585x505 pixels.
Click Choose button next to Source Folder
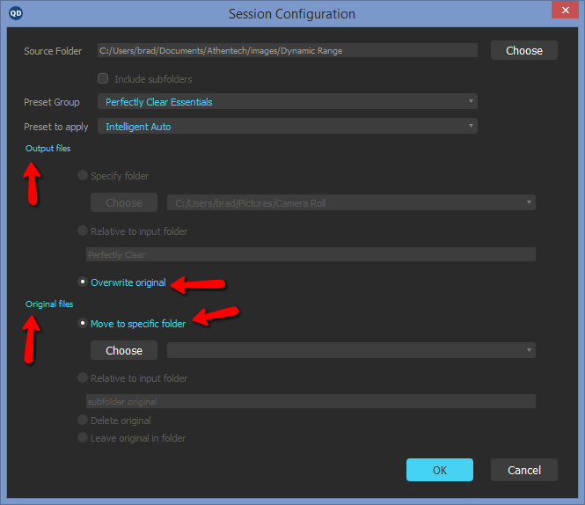coord(524,50)
